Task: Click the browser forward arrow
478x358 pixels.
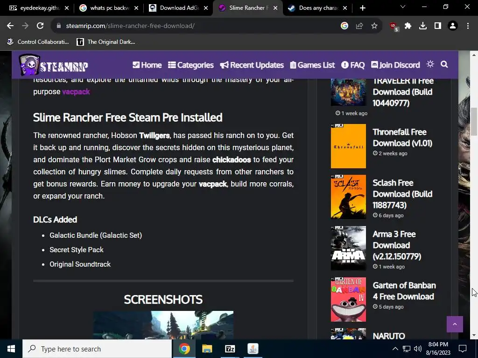Action: (25, 26)
